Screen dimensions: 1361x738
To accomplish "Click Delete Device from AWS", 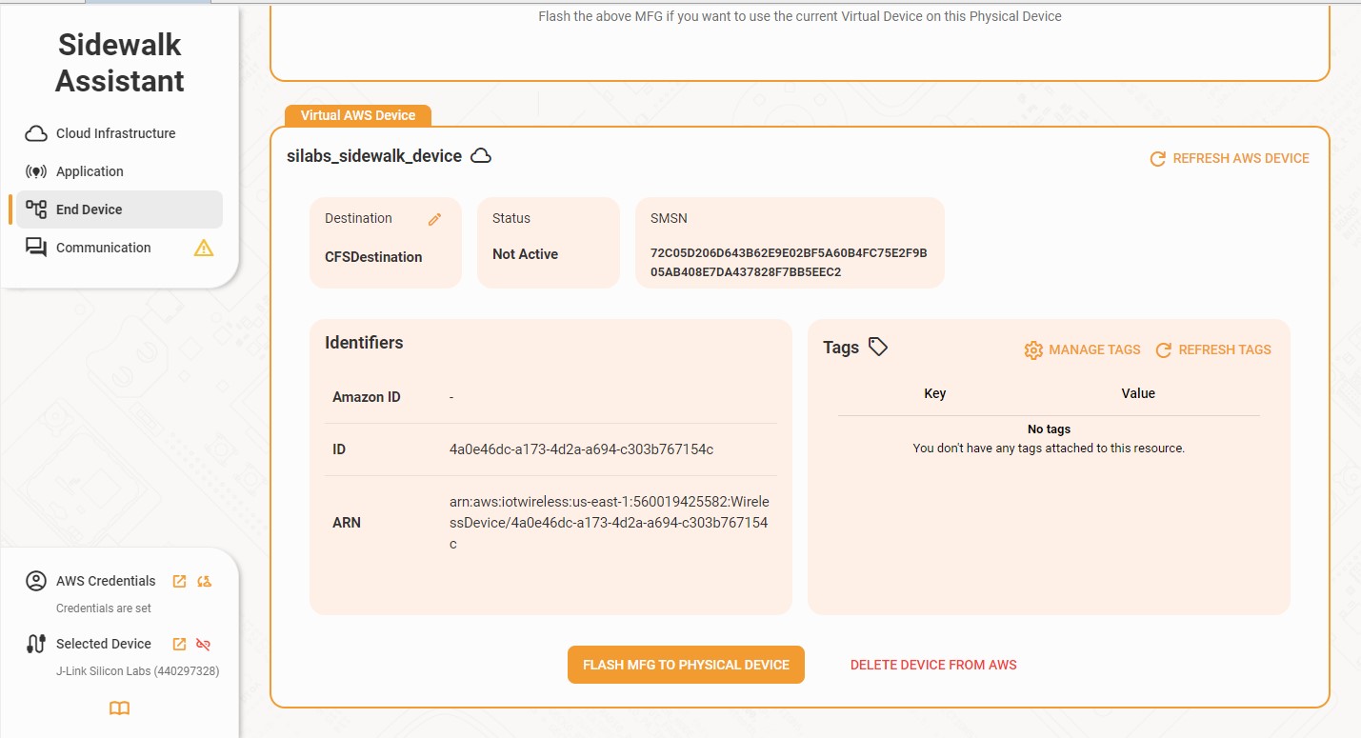I will pos(933,665).
